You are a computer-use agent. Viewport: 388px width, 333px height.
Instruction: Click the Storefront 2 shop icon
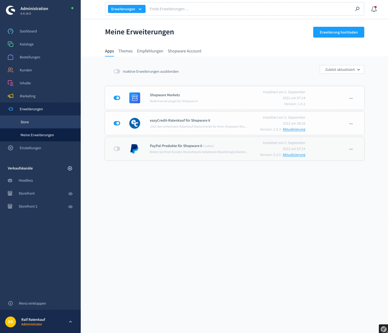[x=10, y=206]
